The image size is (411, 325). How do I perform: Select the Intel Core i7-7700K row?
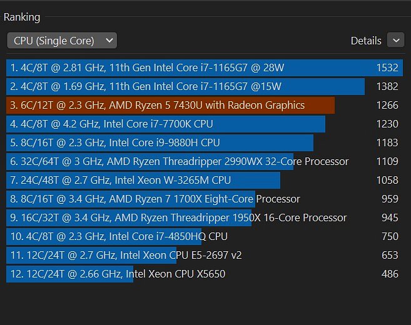coord(205,124)
